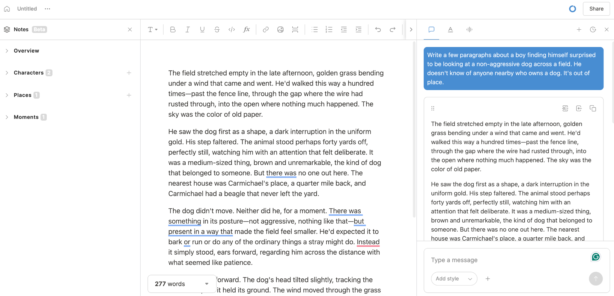This screenshot has height=296, width=614.
Task: Create a bulleted list
Action: tap(314, 29)
